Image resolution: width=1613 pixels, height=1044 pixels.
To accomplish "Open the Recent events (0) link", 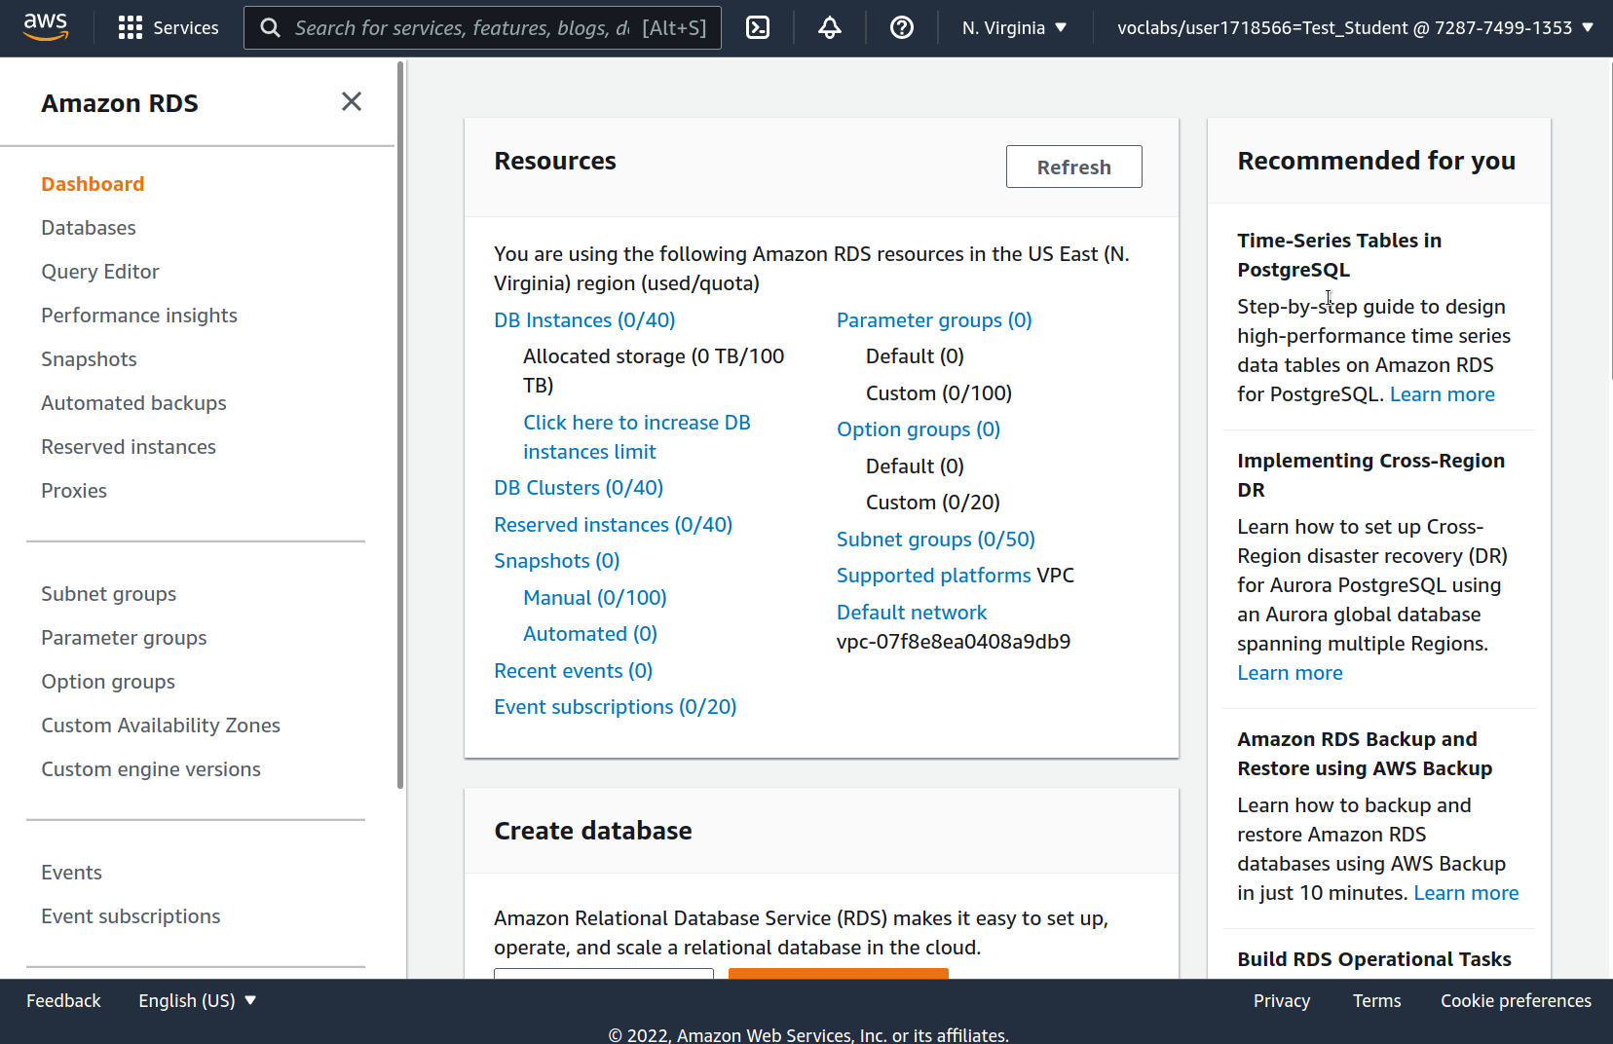I will [x=573, y=671].
